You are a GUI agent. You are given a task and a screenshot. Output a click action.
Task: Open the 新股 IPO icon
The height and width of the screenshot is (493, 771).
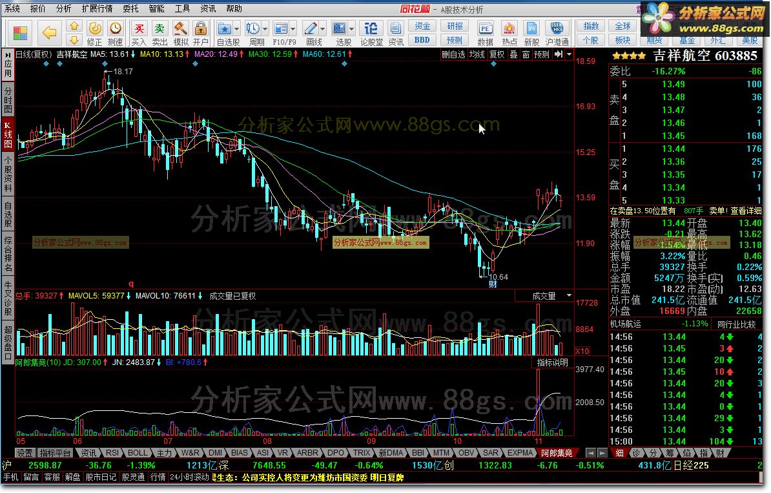tap(531, 34)
